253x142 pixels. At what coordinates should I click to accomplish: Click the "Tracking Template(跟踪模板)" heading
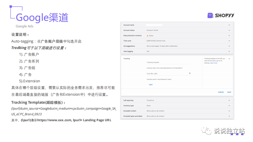[x=38, y=102]
